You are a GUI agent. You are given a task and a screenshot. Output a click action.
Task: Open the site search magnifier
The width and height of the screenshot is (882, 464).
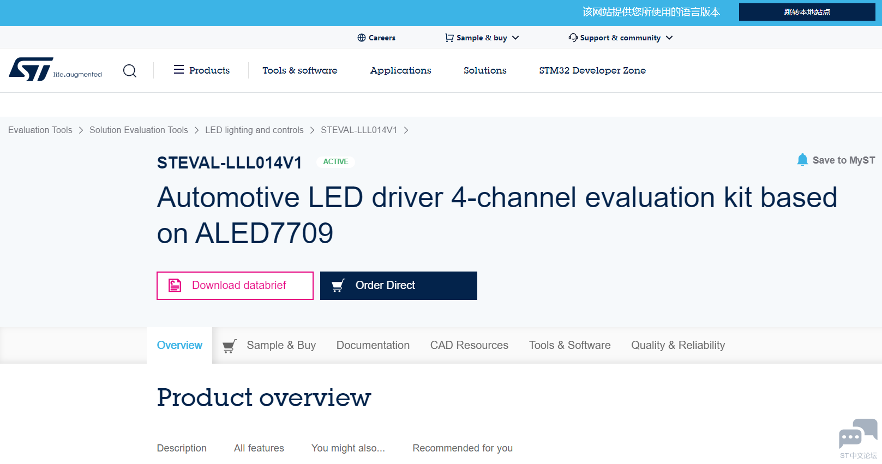click(x=130, y=71)
